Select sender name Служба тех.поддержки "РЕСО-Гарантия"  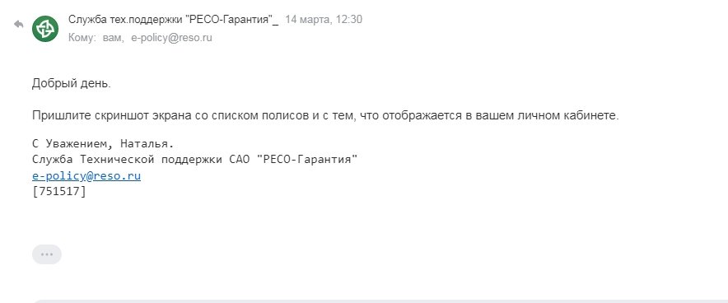click(x=170, y=20)
